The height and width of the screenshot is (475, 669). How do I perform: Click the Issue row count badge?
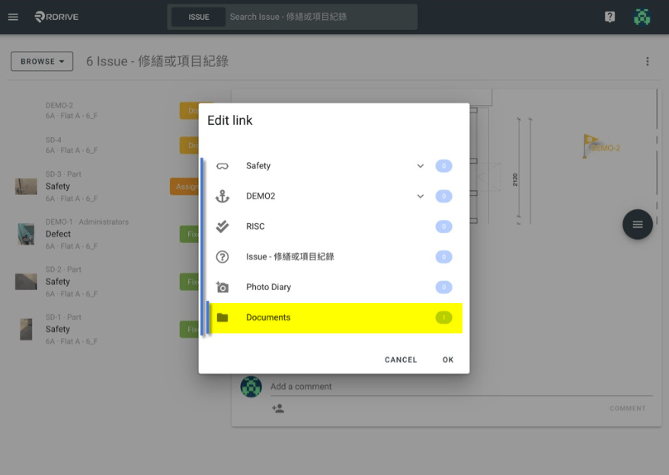pos(443,257)
